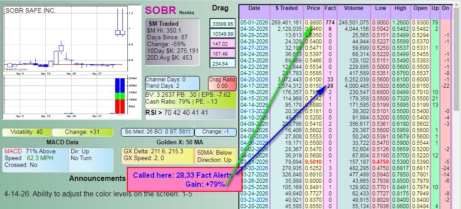Click the pink Drag value 187.46 box
The height and width of the screenshot is (209, 461).
coord(223,54)
